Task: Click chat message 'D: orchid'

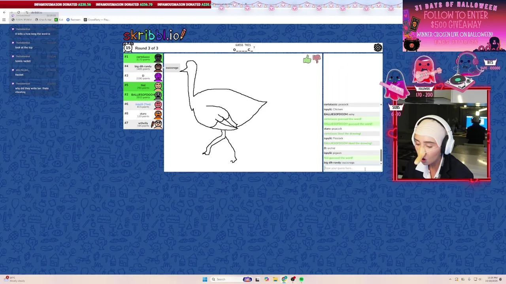Action: [329, 148]
